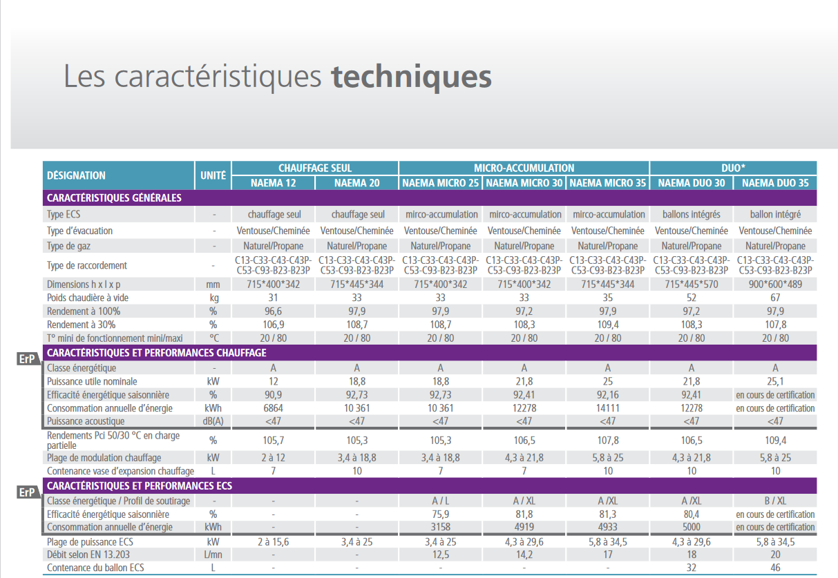Click the 14111 kWh consumption value
838x578 pixels.
(x=608, y=408)
